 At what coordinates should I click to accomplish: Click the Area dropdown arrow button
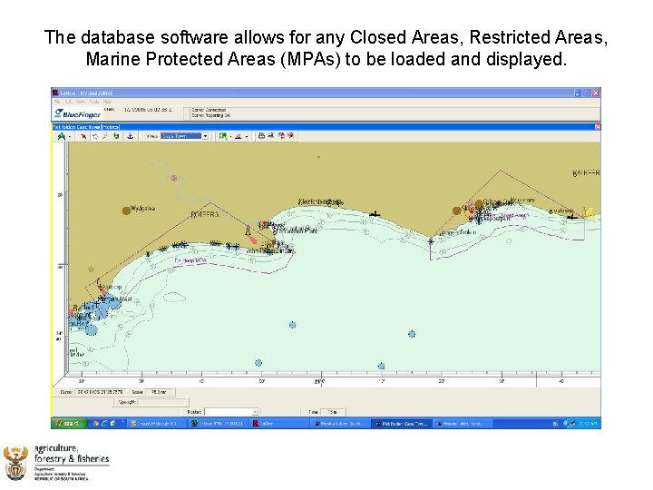tap(205, 136)
